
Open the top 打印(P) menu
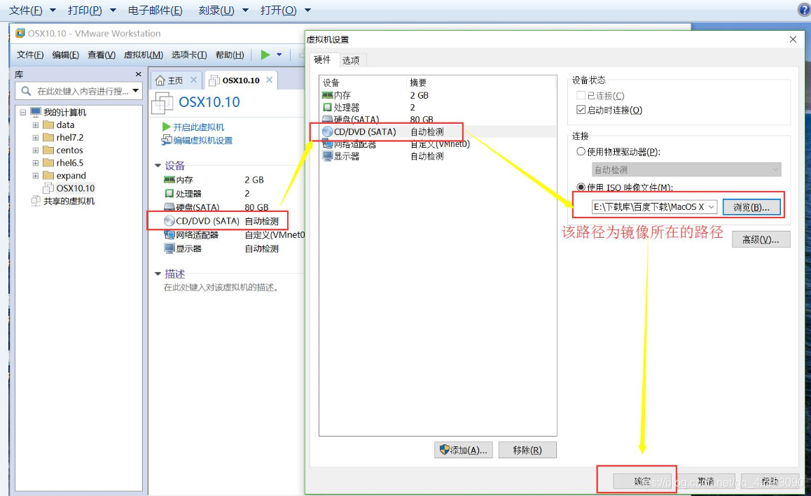[85, 10]
